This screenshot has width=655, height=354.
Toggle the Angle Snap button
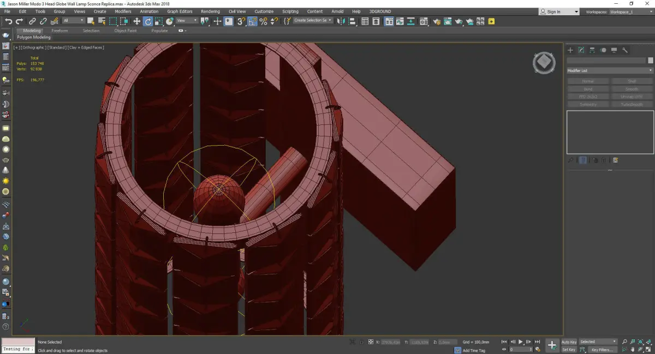(x=253, y=21)
